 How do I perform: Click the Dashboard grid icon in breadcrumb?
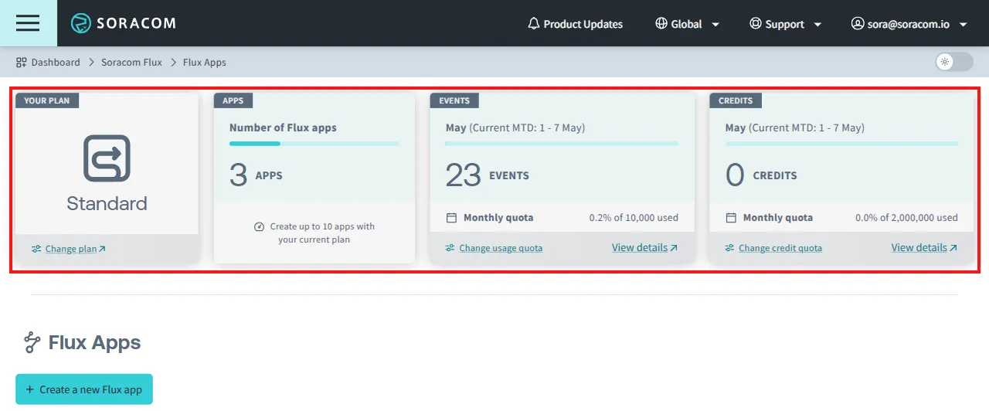coord(22,62)
